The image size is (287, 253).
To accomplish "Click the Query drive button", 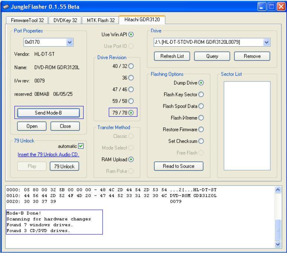I will click(212, 56).
